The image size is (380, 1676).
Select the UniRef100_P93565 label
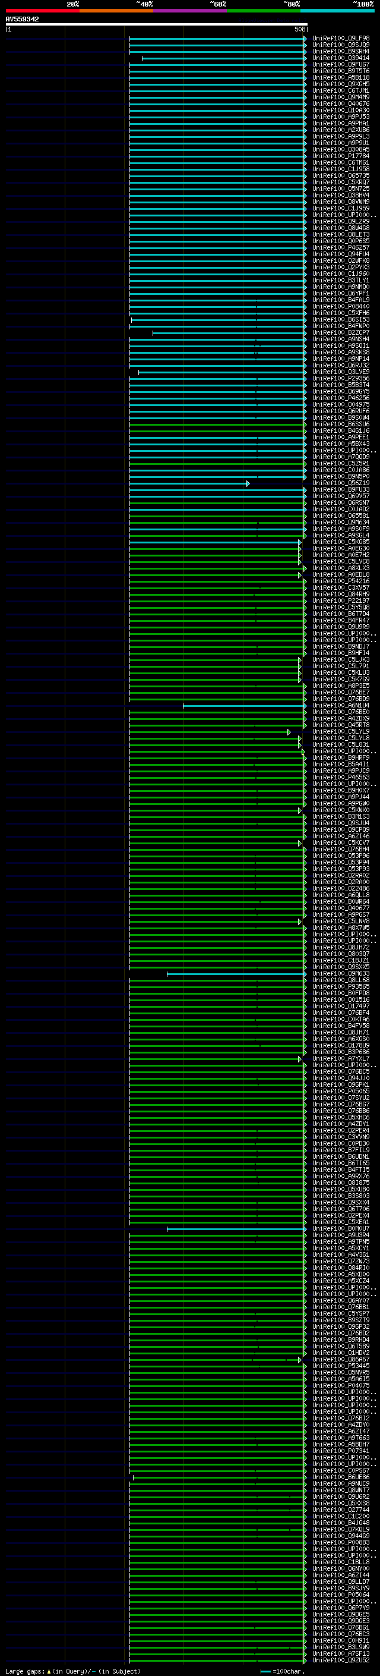tap(341, 986)
